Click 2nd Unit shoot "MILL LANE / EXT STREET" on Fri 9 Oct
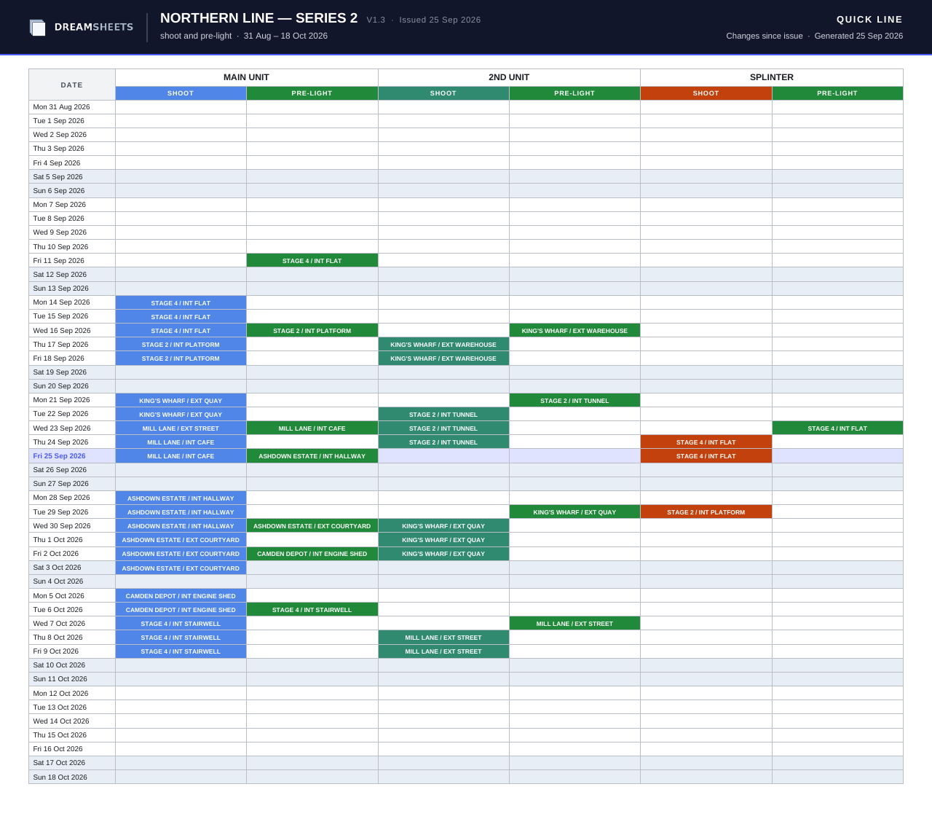 coord(443,651)
